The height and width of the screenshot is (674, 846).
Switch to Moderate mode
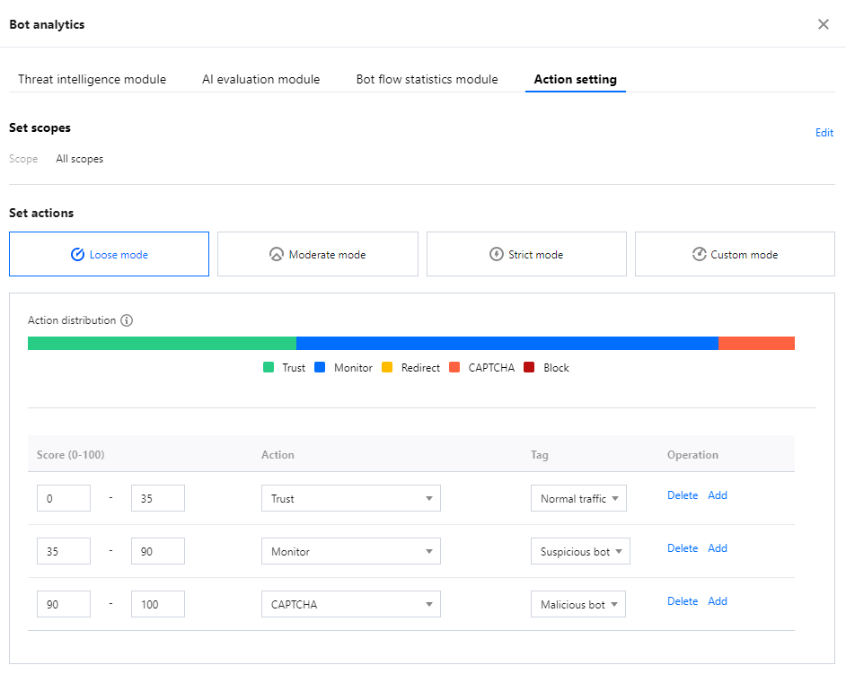(317, 254)
